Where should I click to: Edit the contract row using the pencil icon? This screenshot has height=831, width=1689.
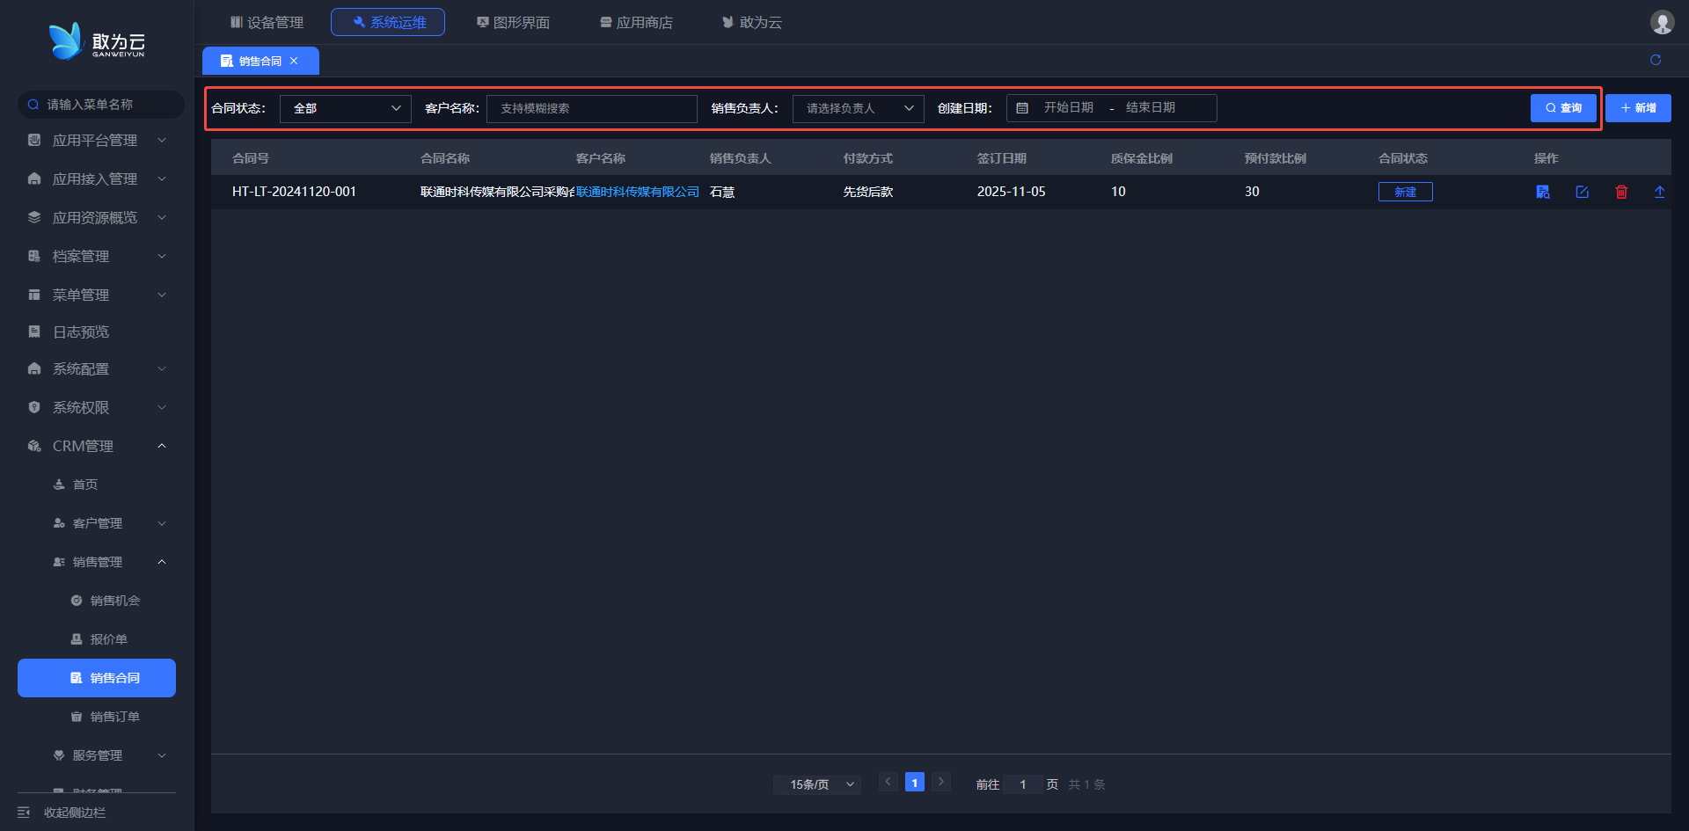(1583, 192)
